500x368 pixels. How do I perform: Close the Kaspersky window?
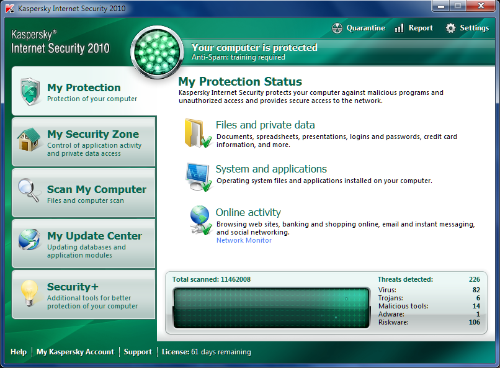coord(481,6)
